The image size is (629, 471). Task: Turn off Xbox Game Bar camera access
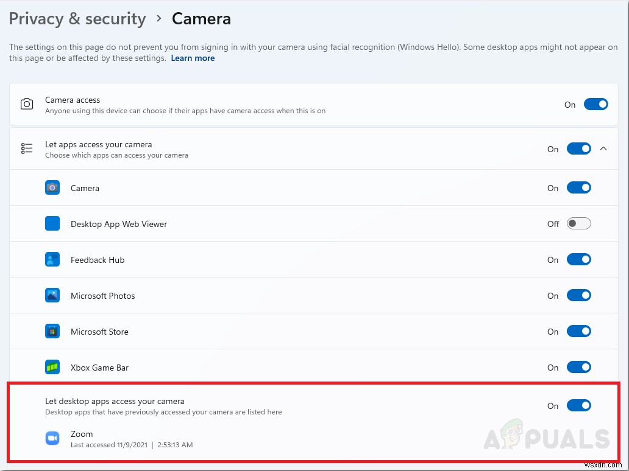[x=578, y=367]
